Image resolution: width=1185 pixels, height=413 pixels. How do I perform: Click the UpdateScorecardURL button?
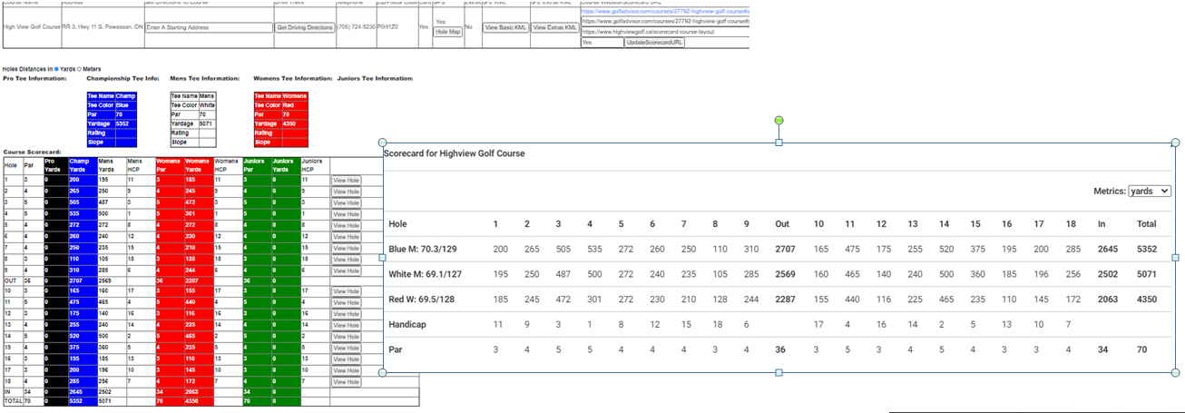(x=654, y=43)
